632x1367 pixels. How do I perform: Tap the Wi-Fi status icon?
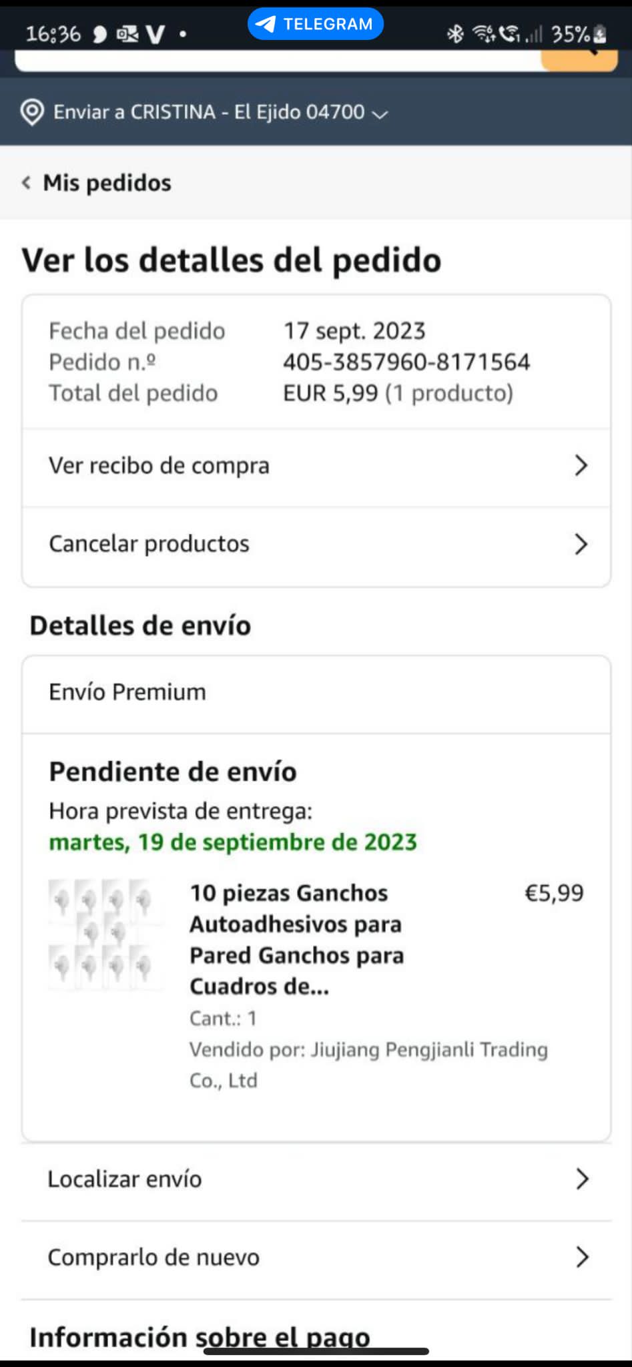[x=483, y=33]
